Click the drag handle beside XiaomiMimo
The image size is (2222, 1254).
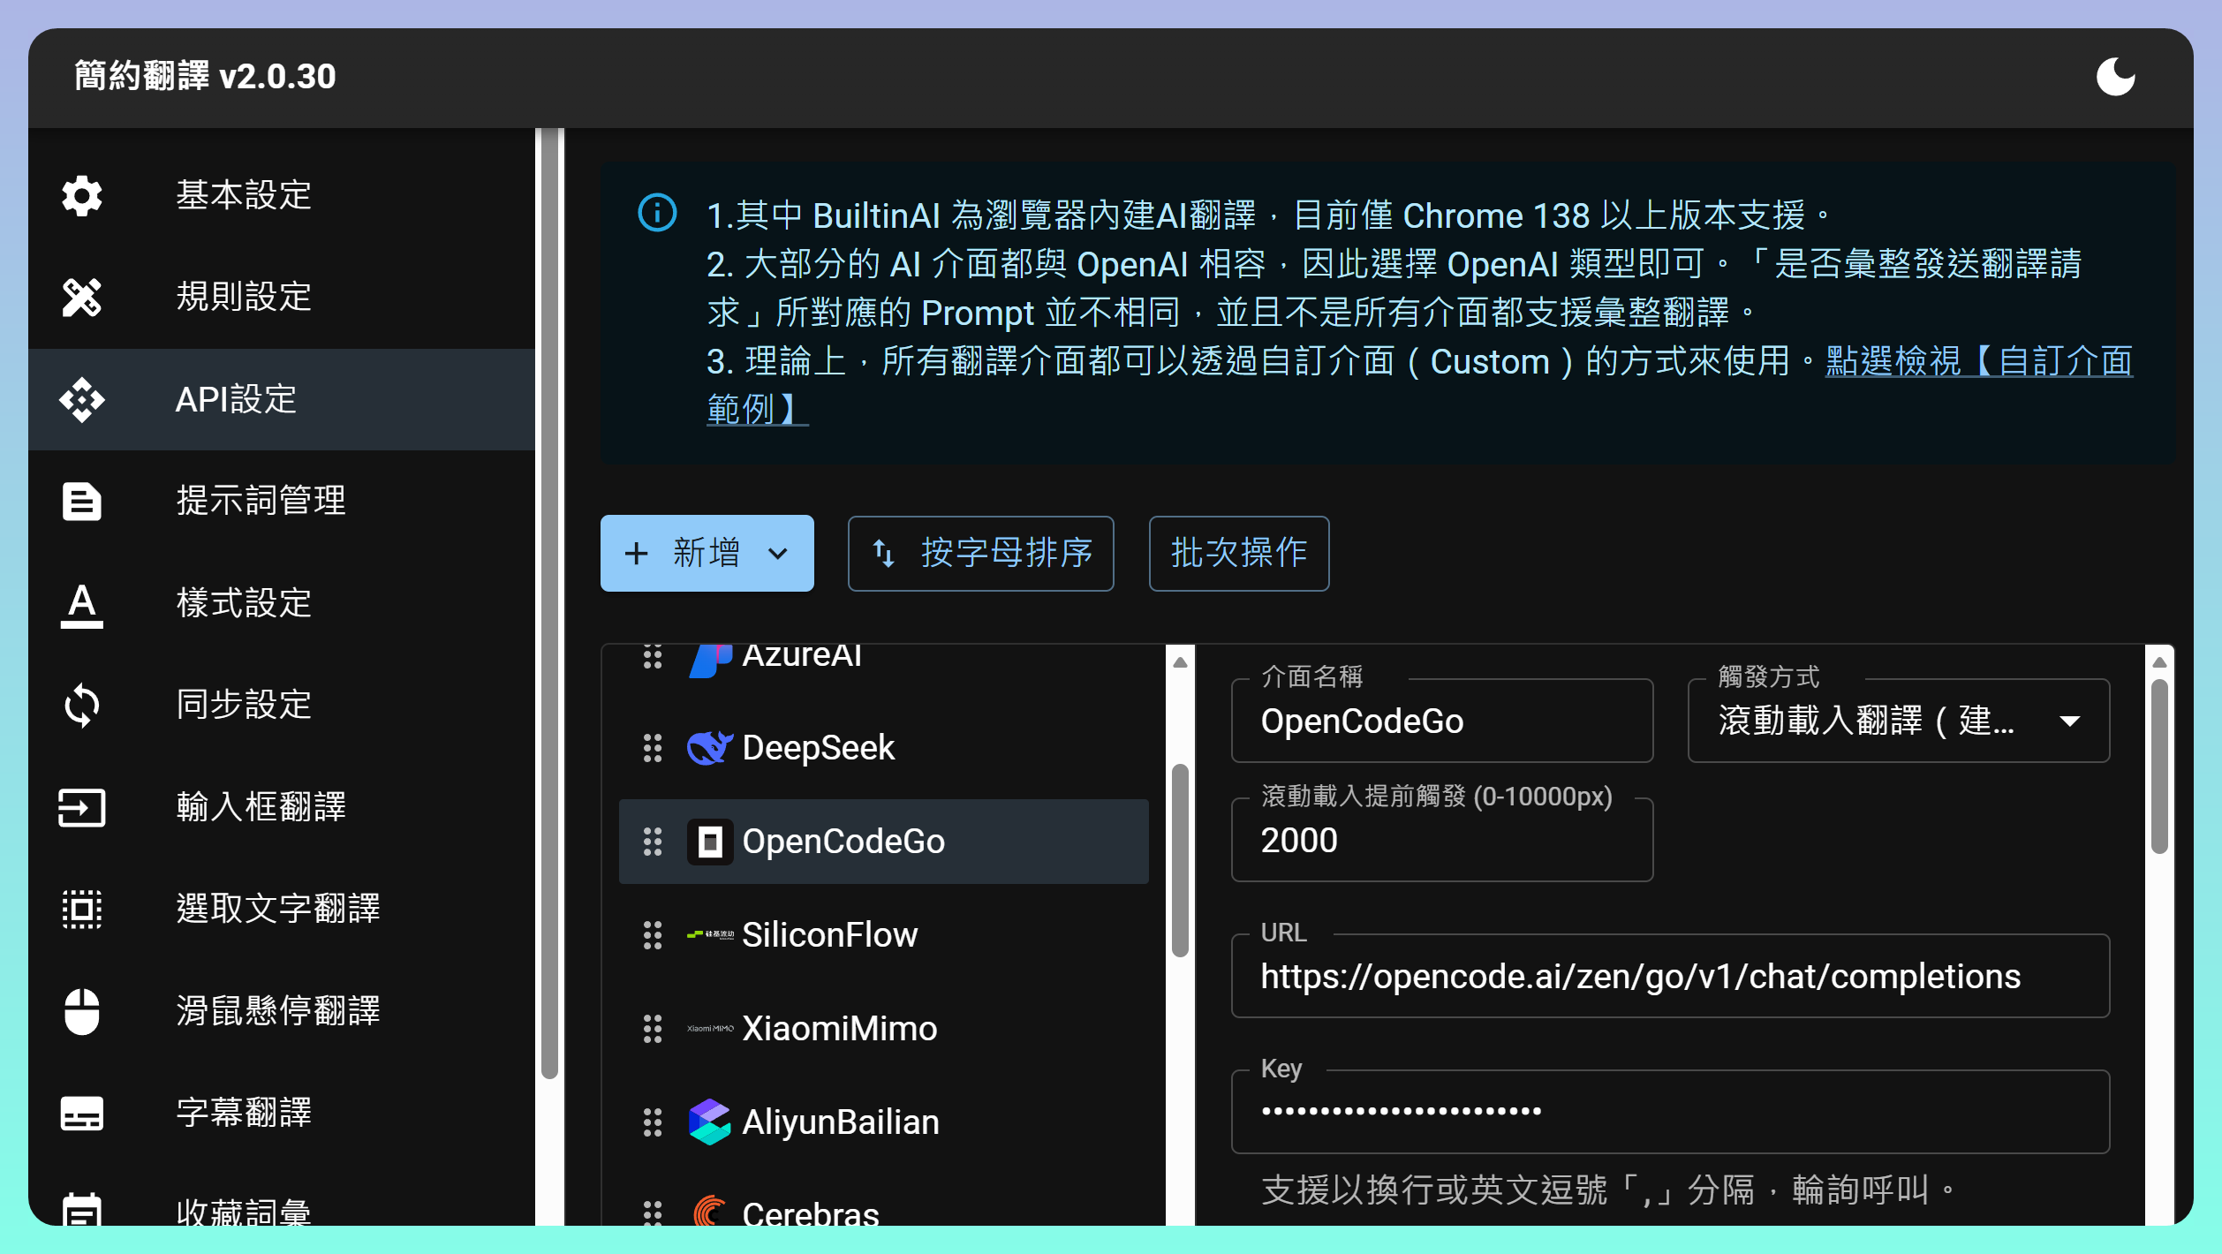(653, 1028)
